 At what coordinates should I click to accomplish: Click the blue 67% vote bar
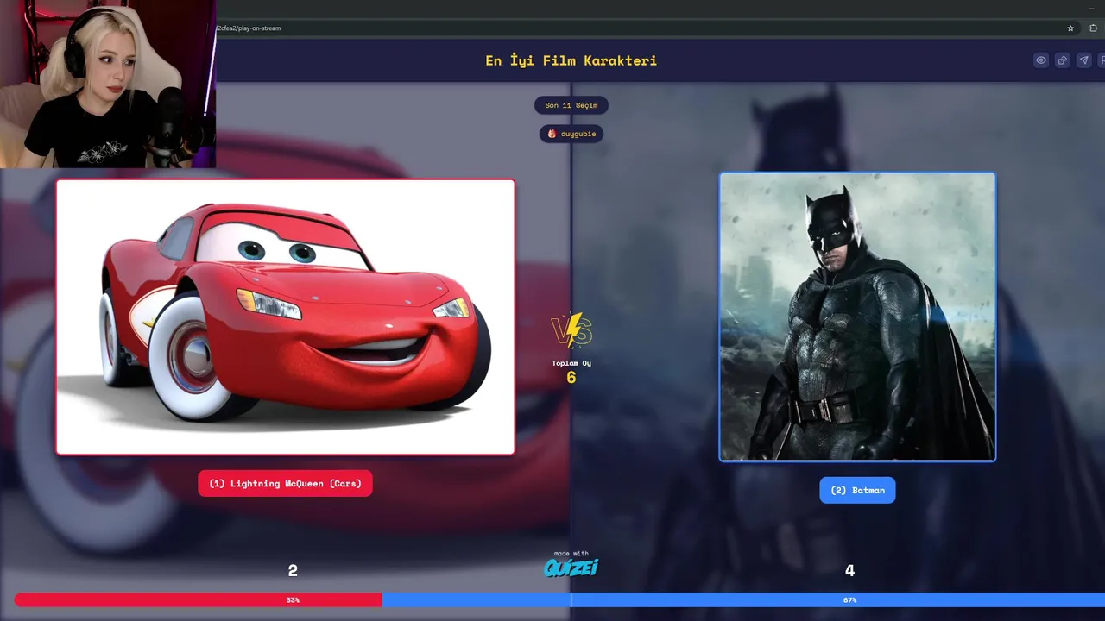(x=743, y=599)
